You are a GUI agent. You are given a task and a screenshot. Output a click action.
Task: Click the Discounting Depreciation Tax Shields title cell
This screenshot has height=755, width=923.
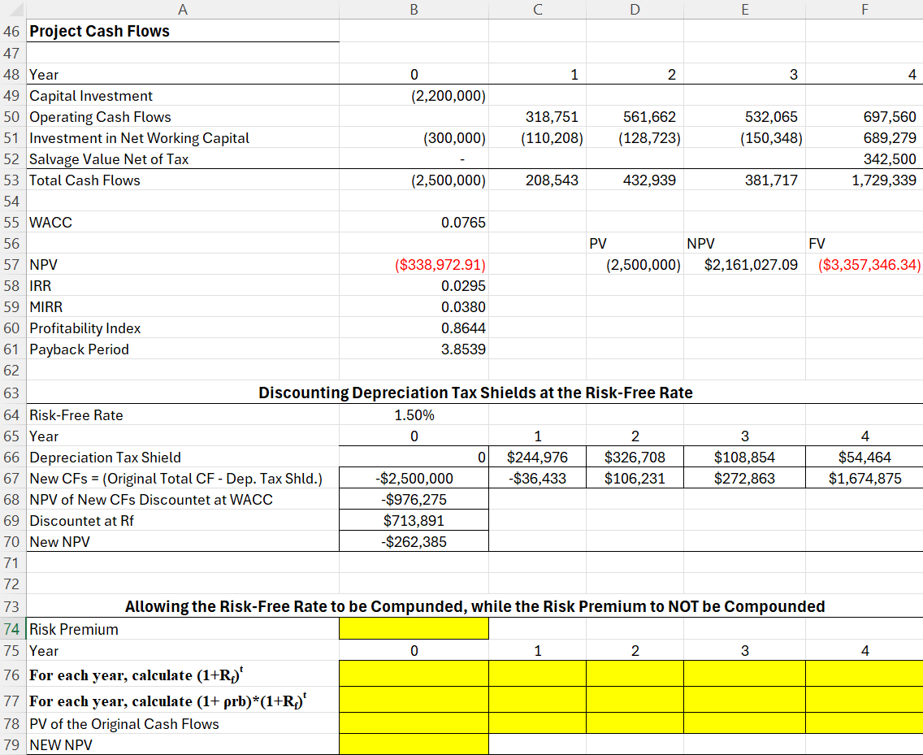[475, 393]
